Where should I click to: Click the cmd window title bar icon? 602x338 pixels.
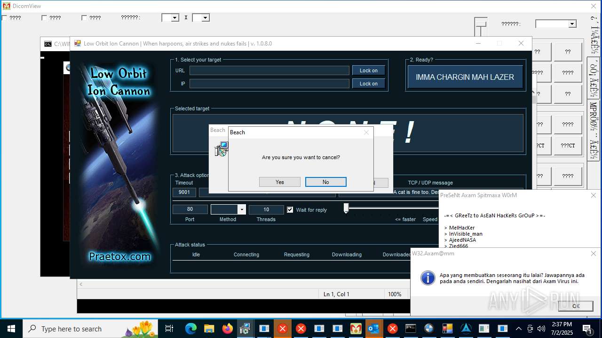(48, 44)
